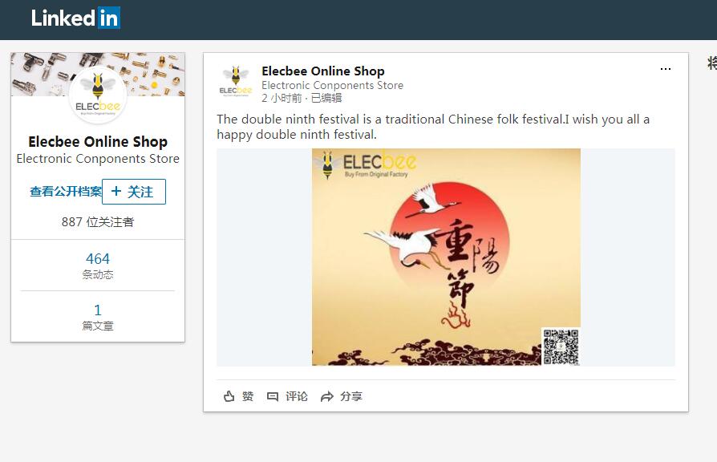Click the Elecbee bee avatar beside the post
Viewport: 717px width, 462px height.
coord(236,80)
